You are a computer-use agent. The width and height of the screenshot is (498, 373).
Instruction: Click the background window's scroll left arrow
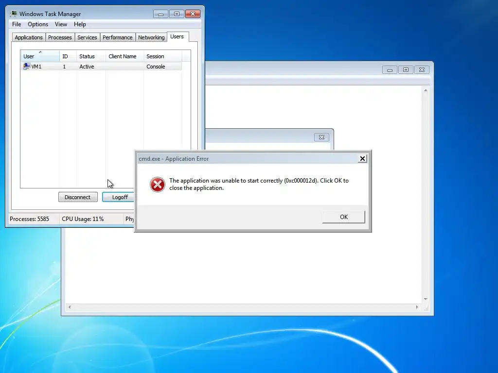pyautogui.click(x=70, y=307)
